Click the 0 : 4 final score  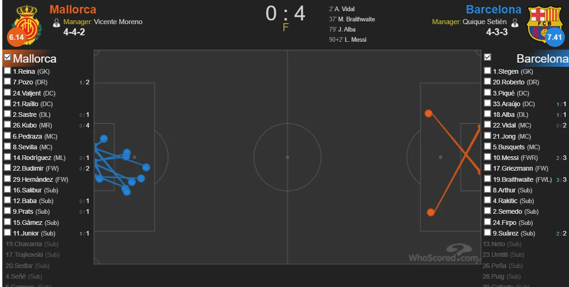pyautogui.click(x=285, y=14)
